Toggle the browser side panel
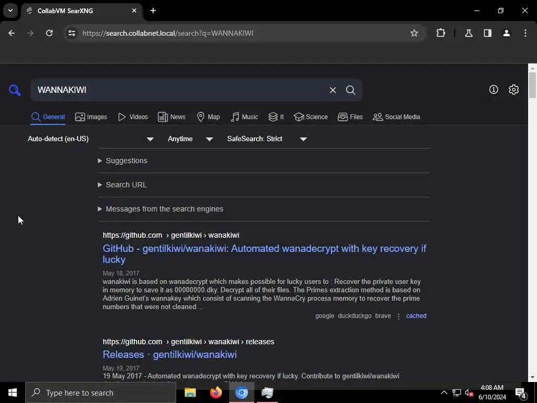Screen dimensions: 537x403 point(487,33)
